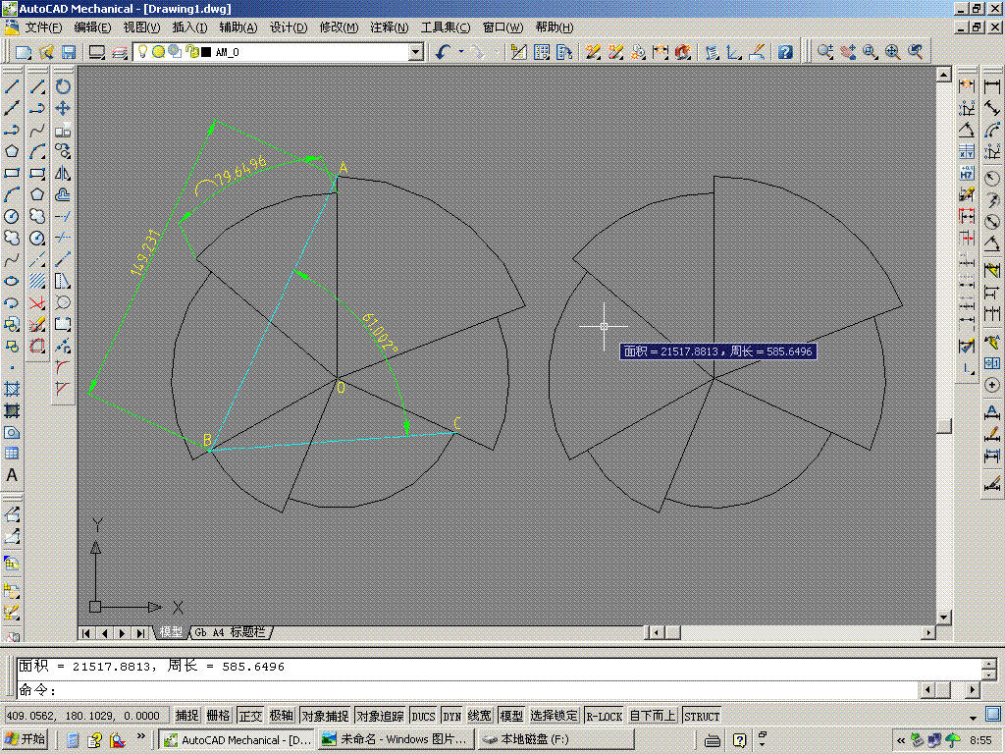Click the 自下而上 status button

(x=653, y=716)
